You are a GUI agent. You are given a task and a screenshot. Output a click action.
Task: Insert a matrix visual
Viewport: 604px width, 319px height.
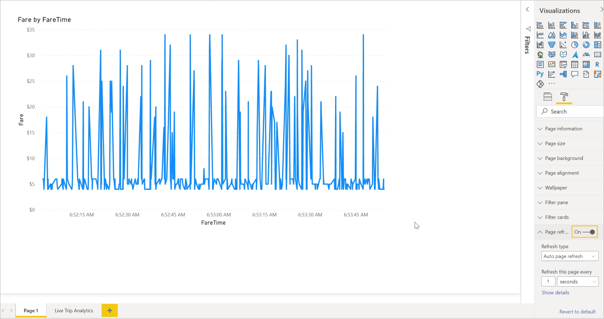586,64
